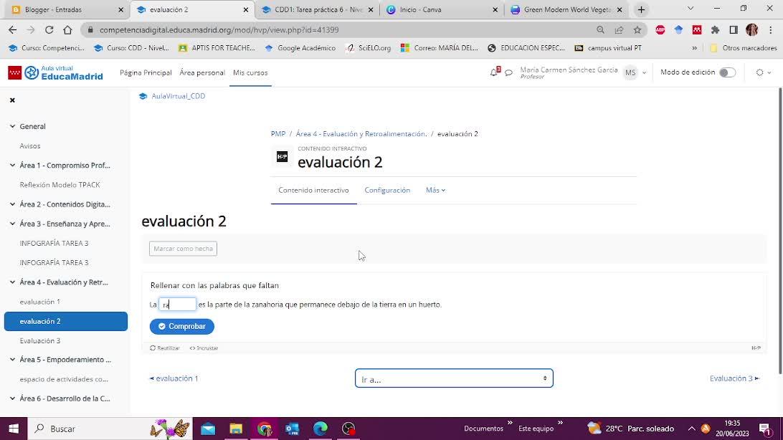Open Evaluación 3 in sidebar

[x=40, y=340]
